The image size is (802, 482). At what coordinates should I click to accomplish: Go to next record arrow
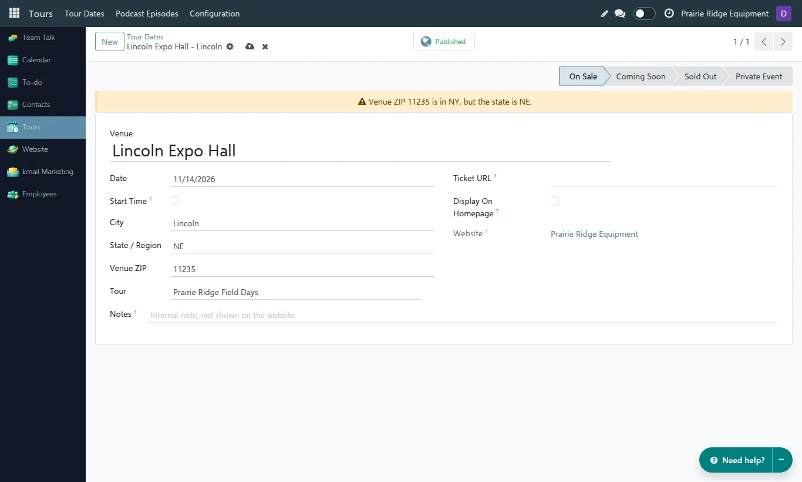click(783, 42)
